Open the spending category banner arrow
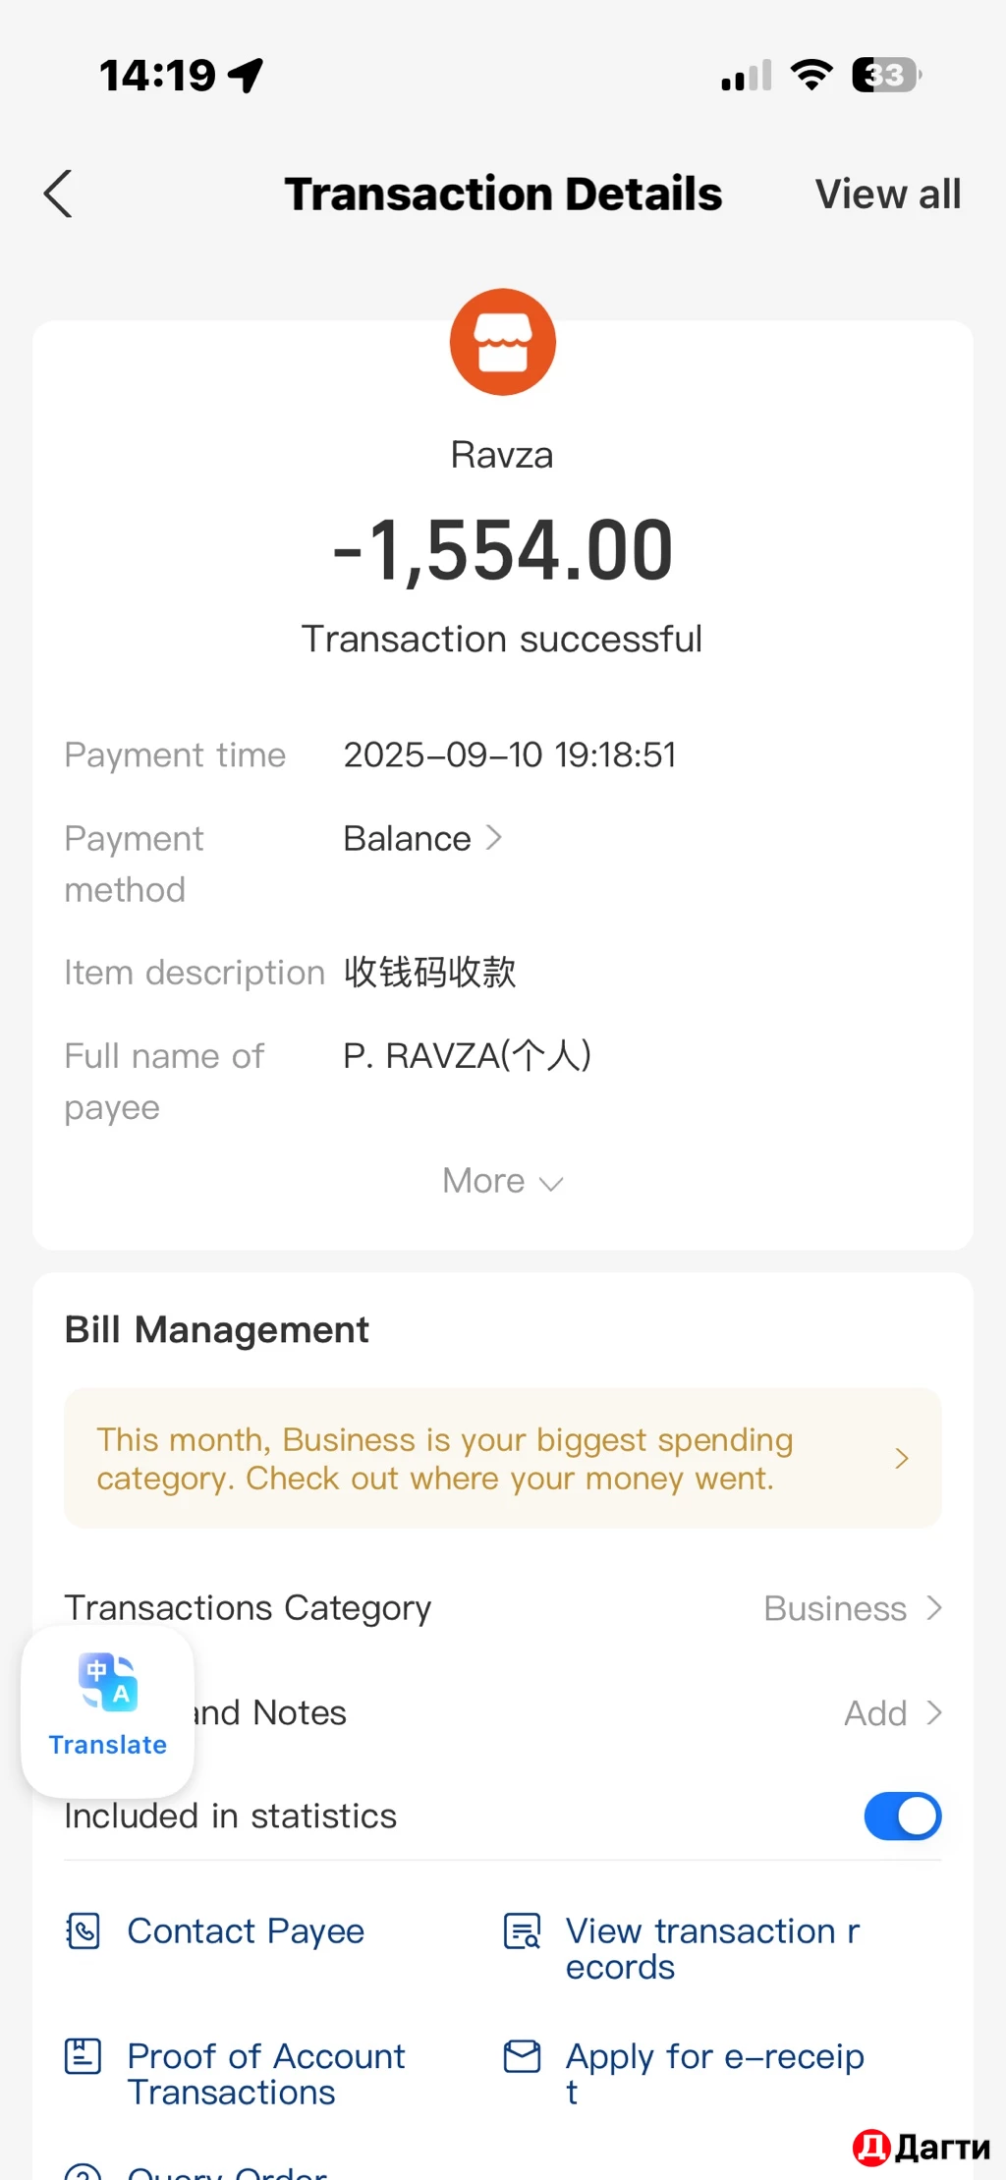 [902, 1458]
